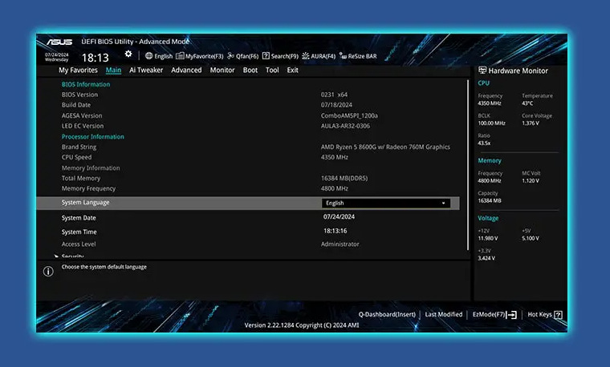Click the Administrator access level value
Image resolution: width=610 pixels, height=367 pixels.
[x=340, y=244]
